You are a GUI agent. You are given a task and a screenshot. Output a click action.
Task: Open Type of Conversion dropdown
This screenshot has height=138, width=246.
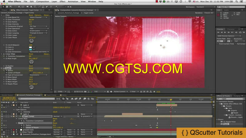coord(38,75)
